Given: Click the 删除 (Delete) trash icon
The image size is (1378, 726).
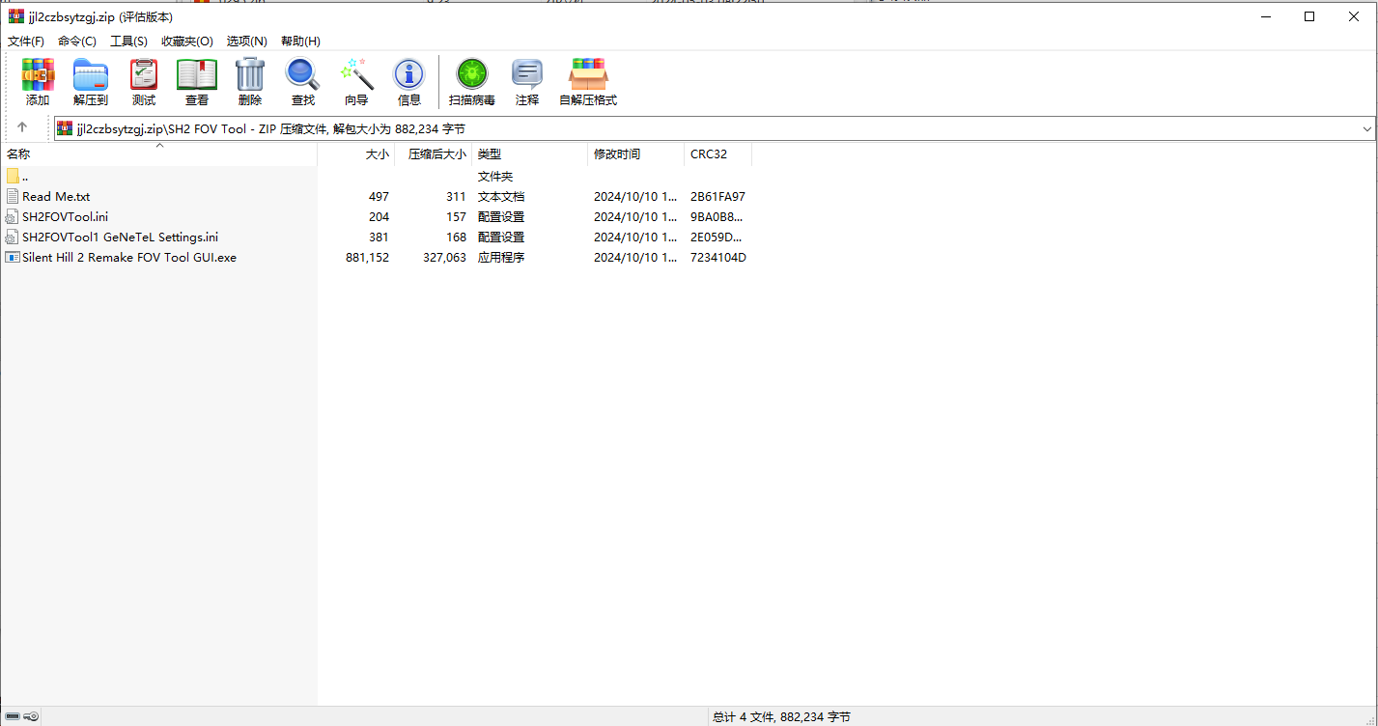Looking at the screenshot, I should [250, 74].
